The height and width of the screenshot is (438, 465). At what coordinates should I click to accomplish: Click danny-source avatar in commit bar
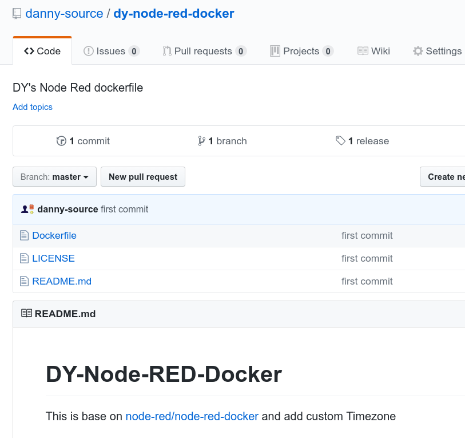tap(27, 209)
